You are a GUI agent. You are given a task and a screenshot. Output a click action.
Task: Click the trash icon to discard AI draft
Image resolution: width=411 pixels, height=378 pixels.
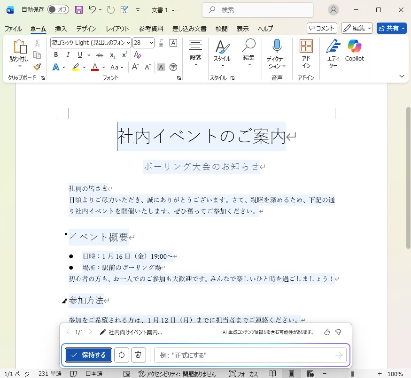(x=138, y=355)
